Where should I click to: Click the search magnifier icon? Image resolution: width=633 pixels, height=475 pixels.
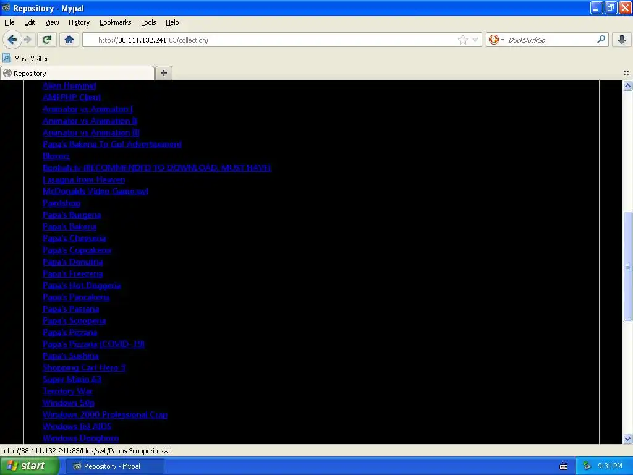point(601,40)
